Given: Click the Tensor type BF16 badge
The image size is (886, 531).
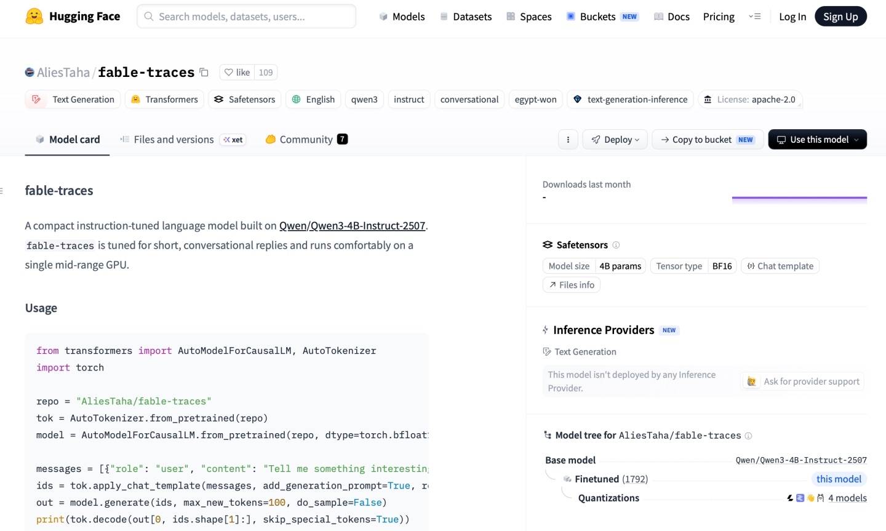Looking at the screenshot, I should point(693,266).
